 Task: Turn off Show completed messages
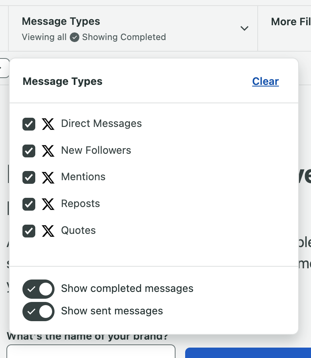[38, 289]
